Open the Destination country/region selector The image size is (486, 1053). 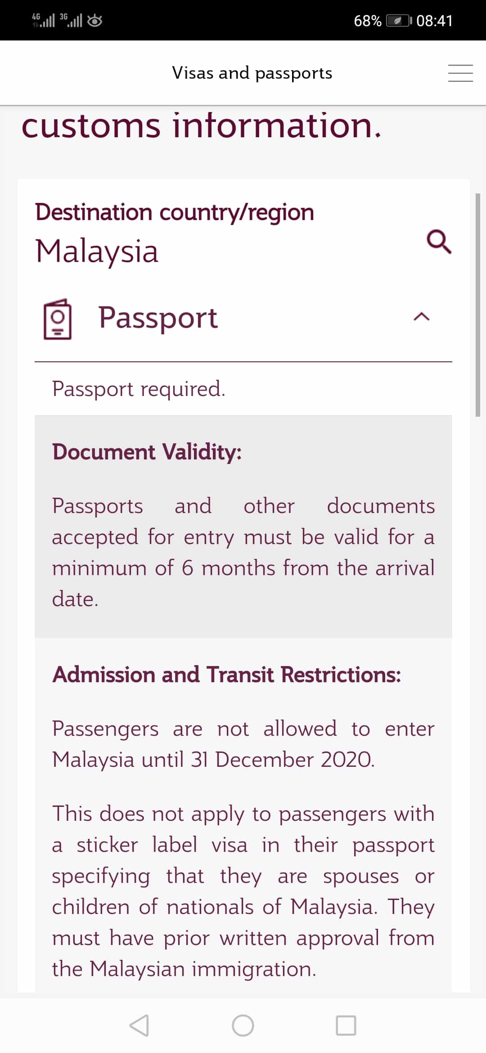click(x=175, y=212)
